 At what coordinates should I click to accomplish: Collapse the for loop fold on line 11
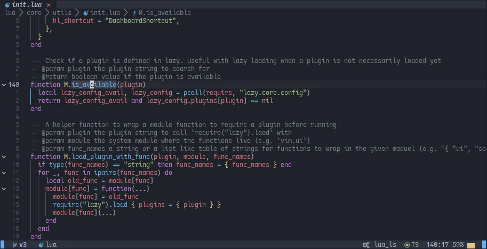click(x=4, y=173)
